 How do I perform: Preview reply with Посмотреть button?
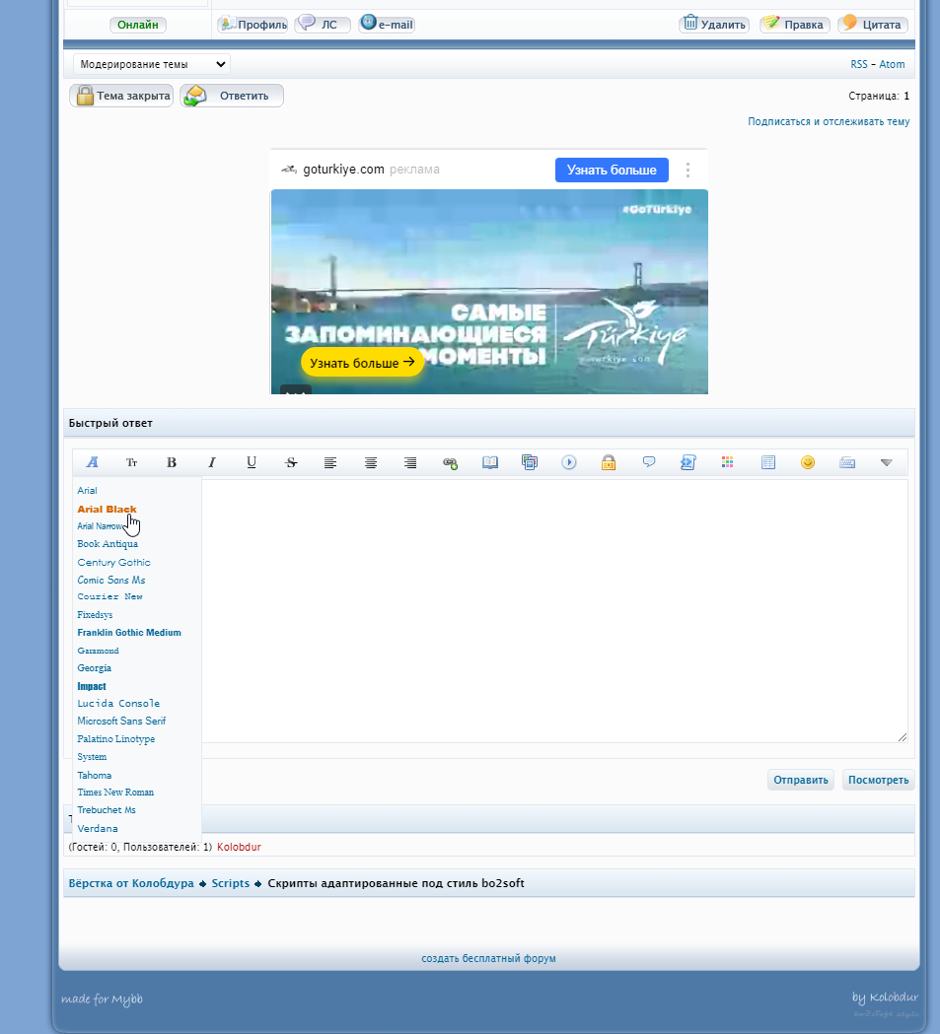pos(879,780)
